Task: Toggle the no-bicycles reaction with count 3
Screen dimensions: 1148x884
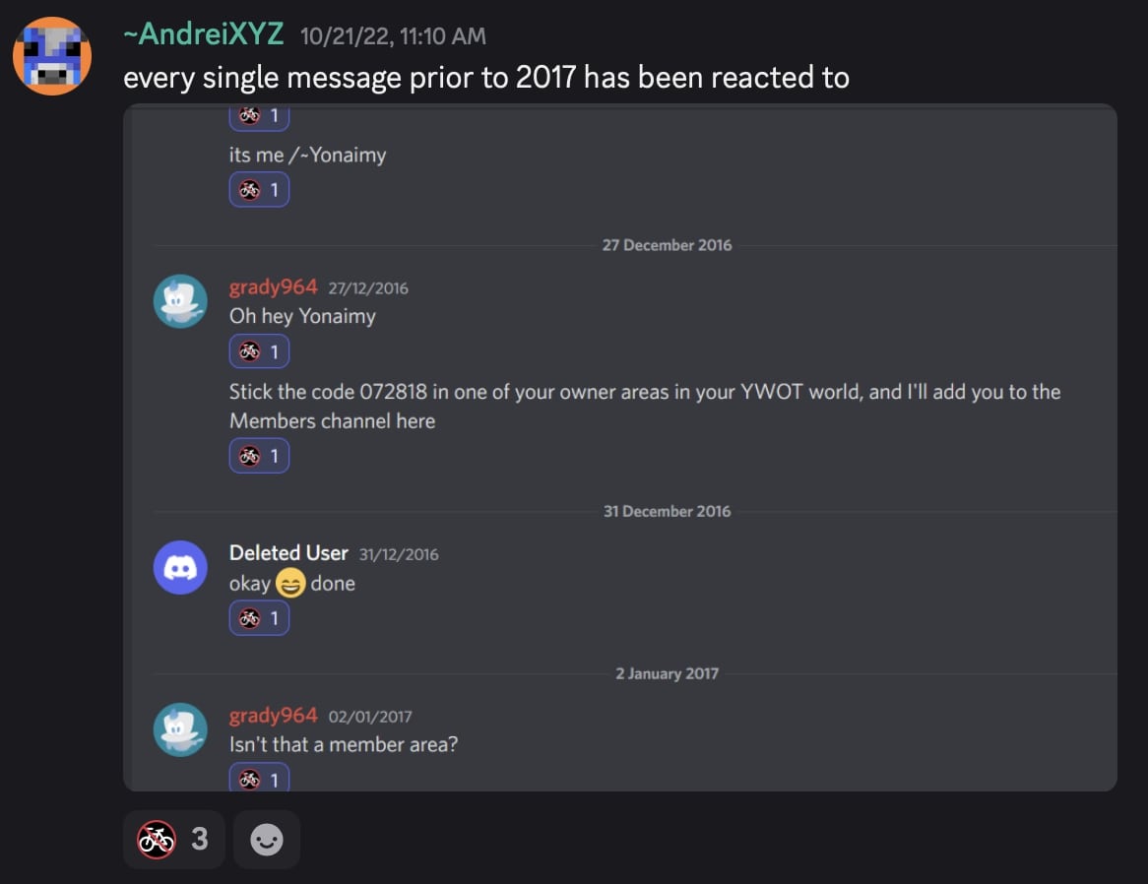Action: 173,839
